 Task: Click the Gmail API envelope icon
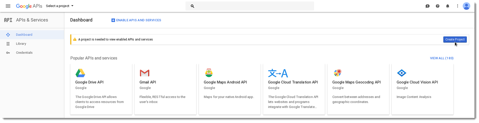[144, 73]
